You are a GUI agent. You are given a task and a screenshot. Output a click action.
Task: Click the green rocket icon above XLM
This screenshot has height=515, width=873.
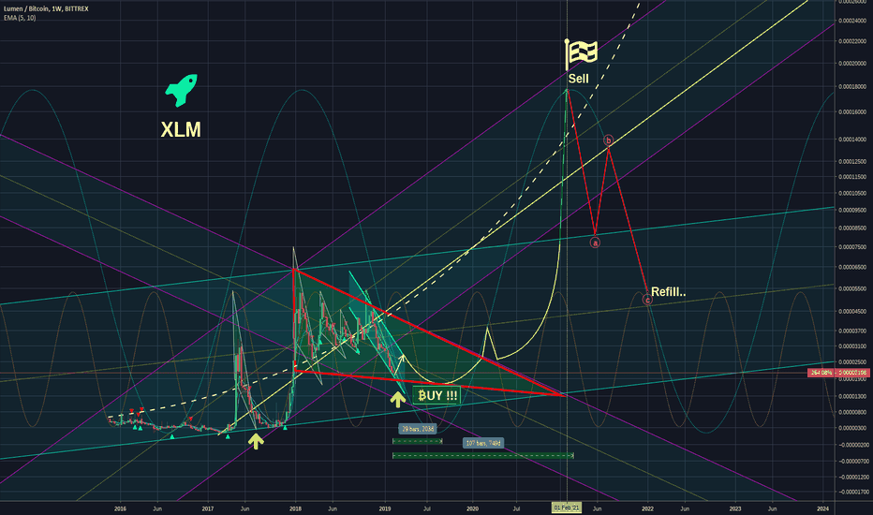point(181,90)
